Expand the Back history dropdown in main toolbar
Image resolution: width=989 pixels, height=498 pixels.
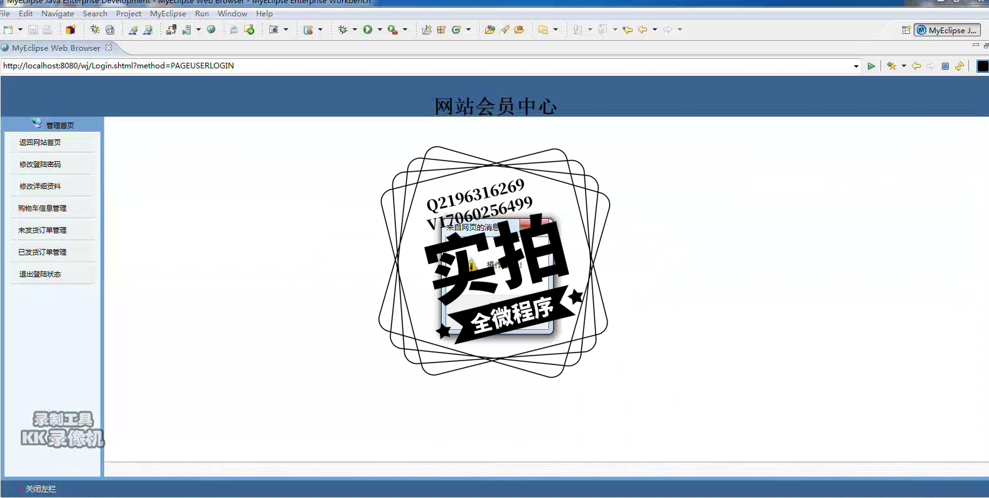click(655, 29)
